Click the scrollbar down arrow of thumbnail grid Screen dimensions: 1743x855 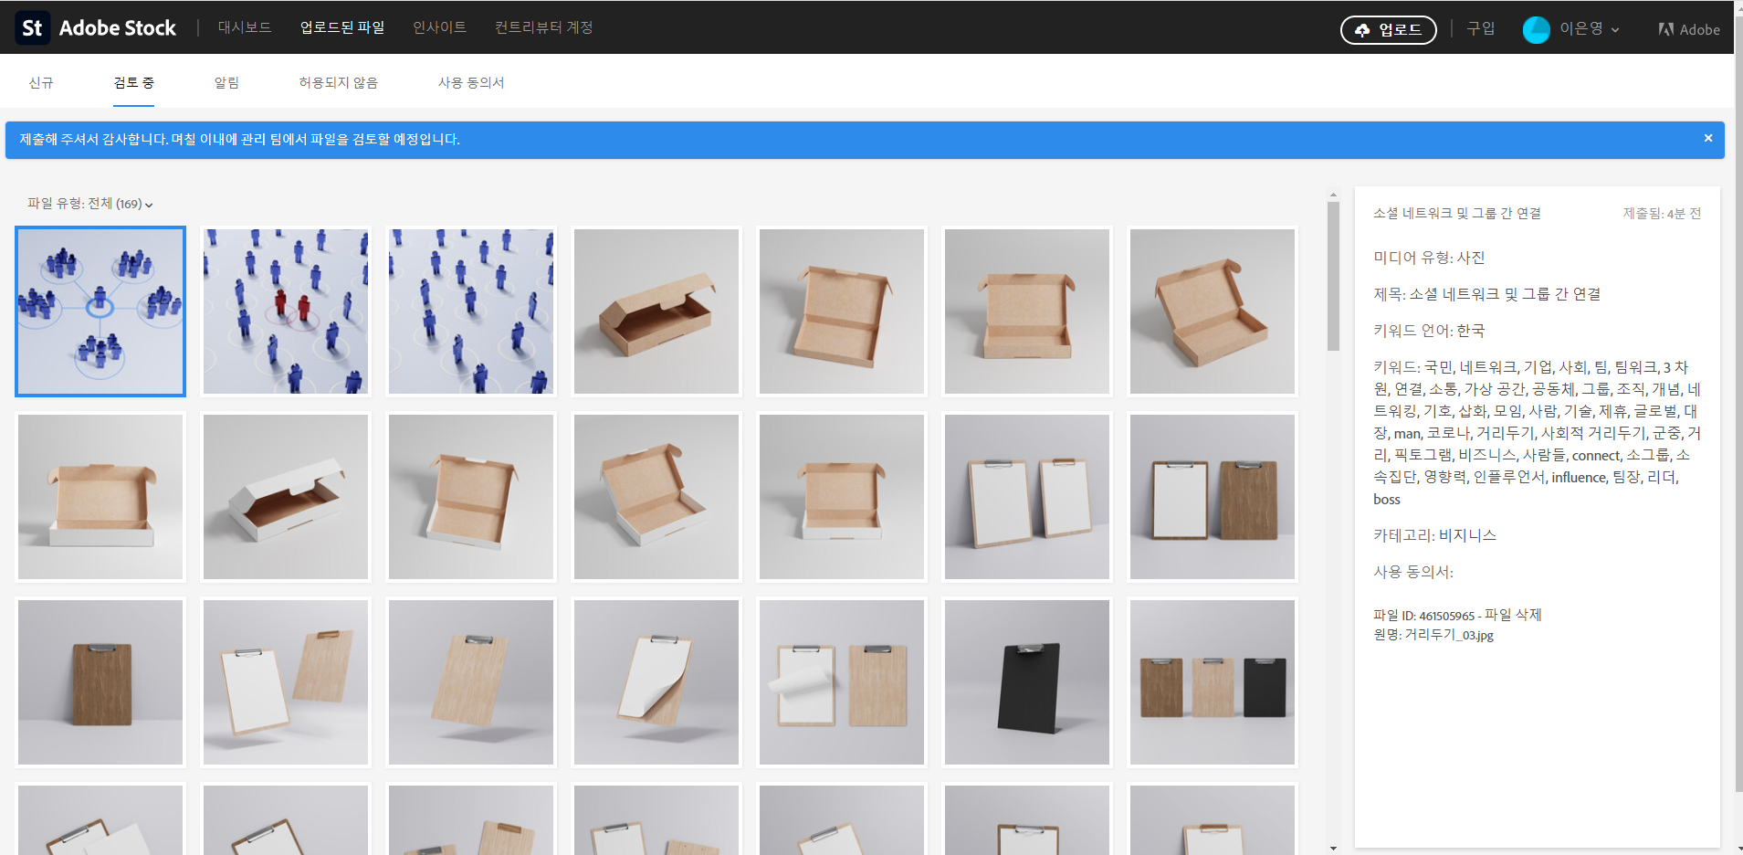click(1333, 849)
